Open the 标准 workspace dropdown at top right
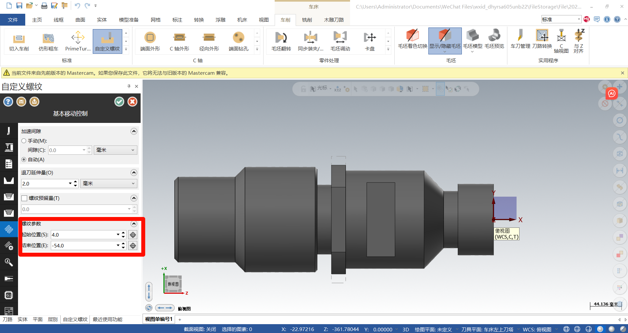 [x=561, y=20]
